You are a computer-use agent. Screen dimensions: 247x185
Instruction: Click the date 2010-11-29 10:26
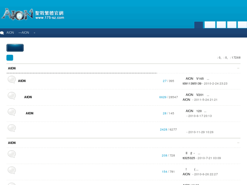tap(201, 132)
